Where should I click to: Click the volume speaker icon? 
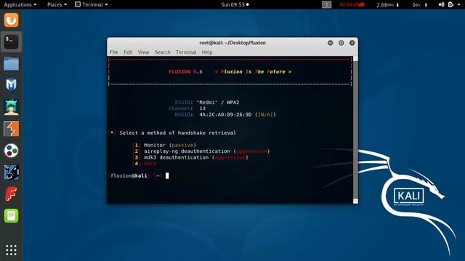tap(441, 4)
